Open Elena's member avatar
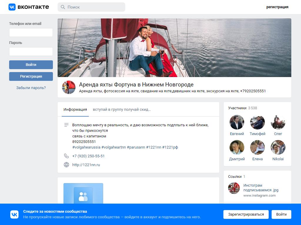The width and height of the screenshot is (301, 225). 257,147
